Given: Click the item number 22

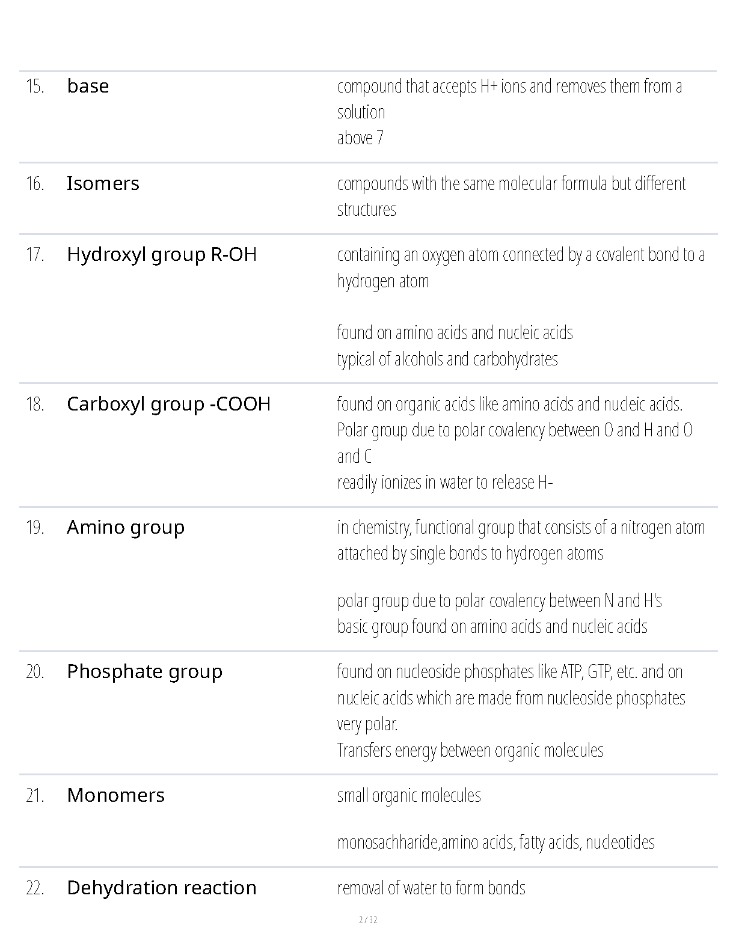Looking at the screenshot, I should coord(35,888).
